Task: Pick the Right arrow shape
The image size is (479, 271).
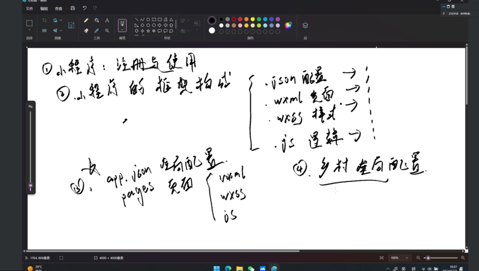Action: (x=160, y=25)
